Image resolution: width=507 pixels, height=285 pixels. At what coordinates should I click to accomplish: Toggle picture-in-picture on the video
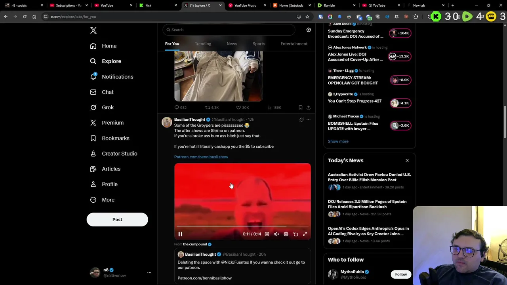[x=295, y=234]
